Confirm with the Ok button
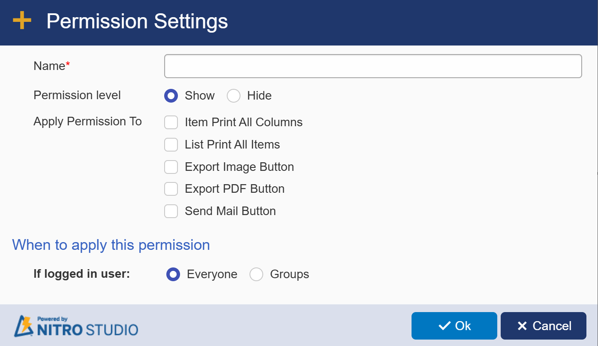Screen dimensions: 598x346 pyautogui.click(x=454, y=326)
